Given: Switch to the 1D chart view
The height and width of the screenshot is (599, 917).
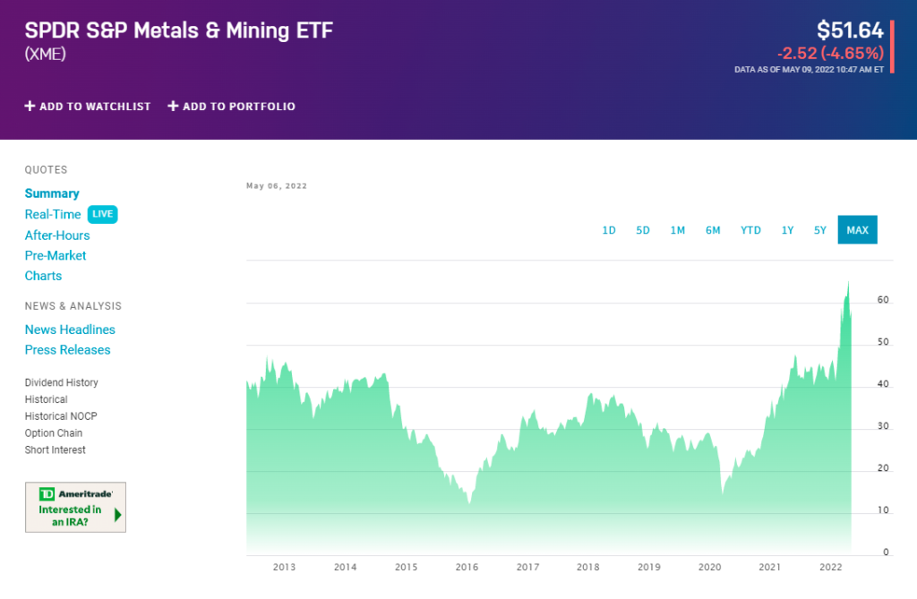Looking at the screenshot, I should point(609,229).
